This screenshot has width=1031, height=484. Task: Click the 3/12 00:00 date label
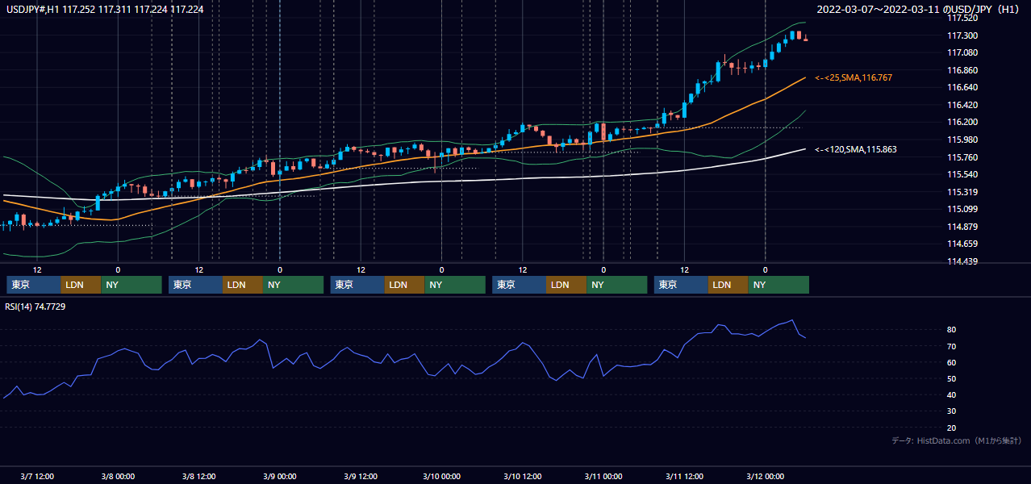(765, 477)
